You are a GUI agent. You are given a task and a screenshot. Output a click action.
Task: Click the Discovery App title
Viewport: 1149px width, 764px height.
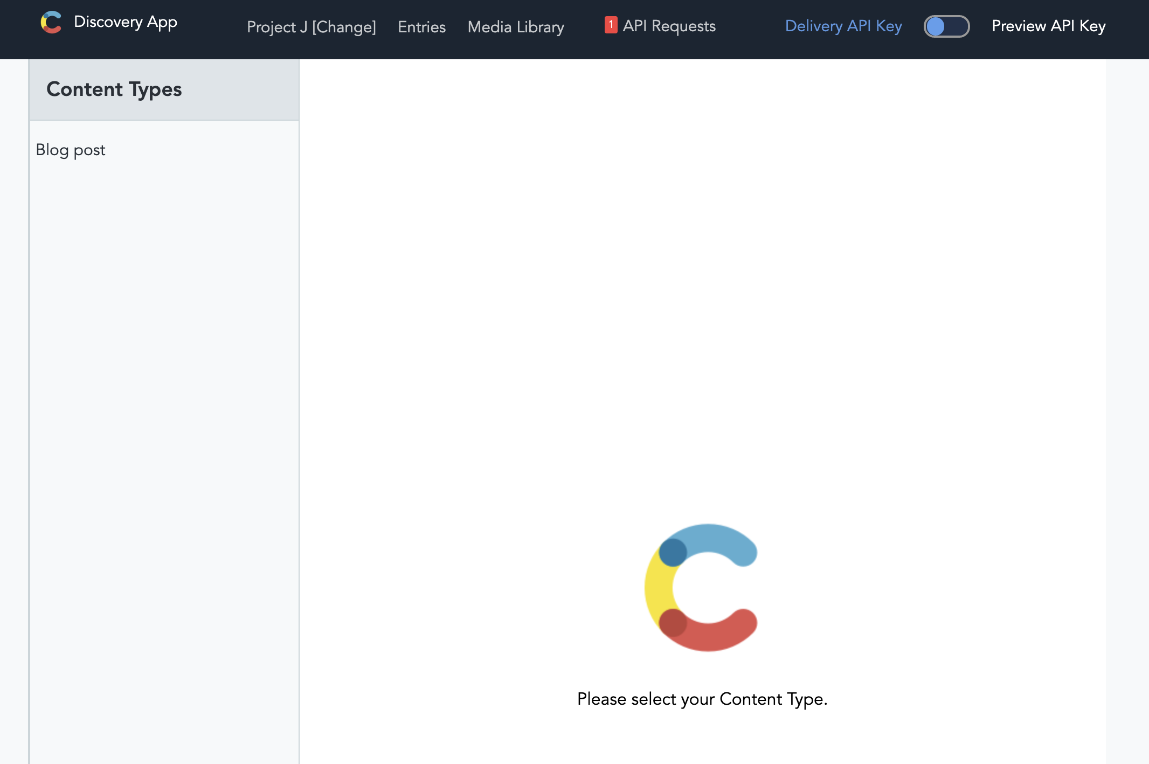pyautogui.click(x=125, y=22)
